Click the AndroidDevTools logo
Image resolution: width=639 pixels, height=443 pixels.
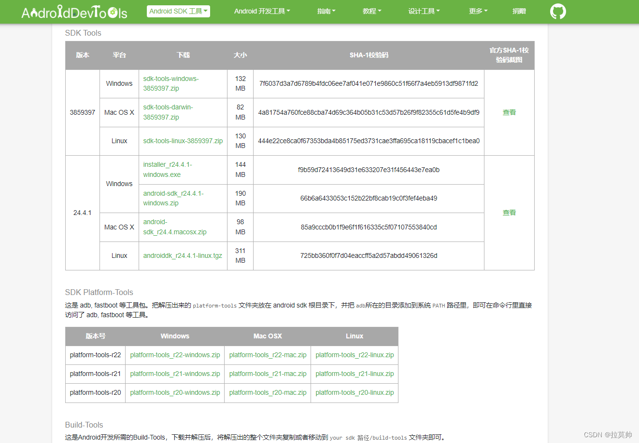[74, 12]
